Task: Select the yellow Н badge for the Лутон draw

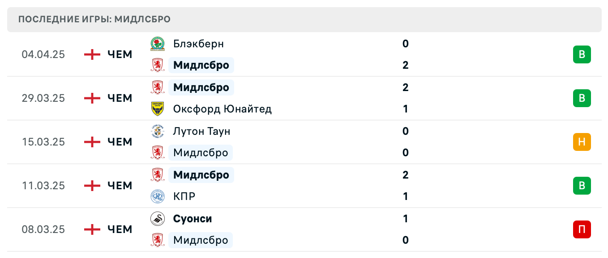Action: pyautogui.click(x=582, y=142)
